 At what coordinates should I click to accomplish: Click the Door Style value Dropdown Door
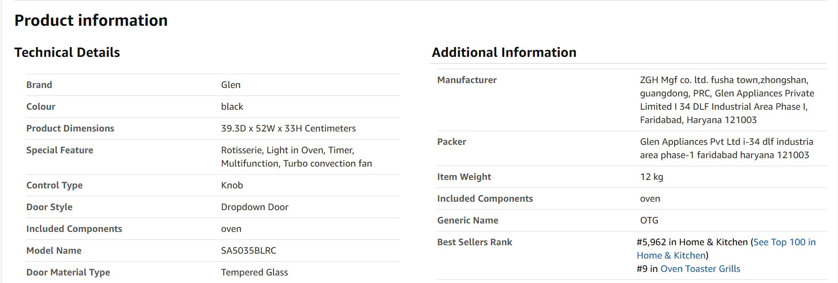(x=255, y=207)
